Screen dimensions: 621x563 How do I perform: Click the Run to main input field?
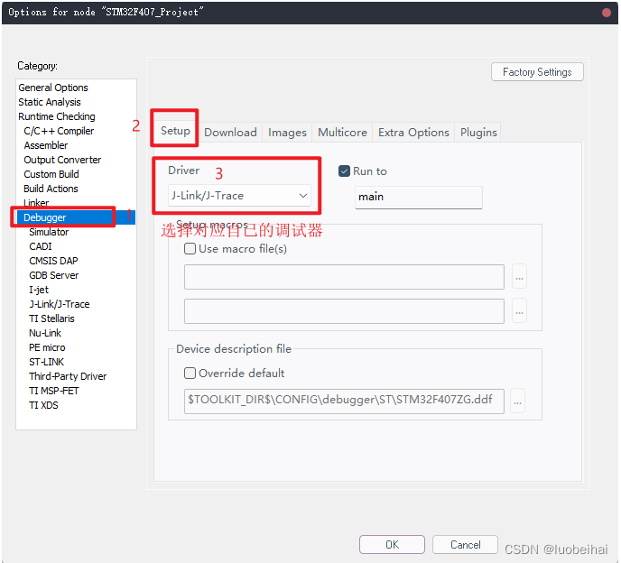(x=418, y=197)
